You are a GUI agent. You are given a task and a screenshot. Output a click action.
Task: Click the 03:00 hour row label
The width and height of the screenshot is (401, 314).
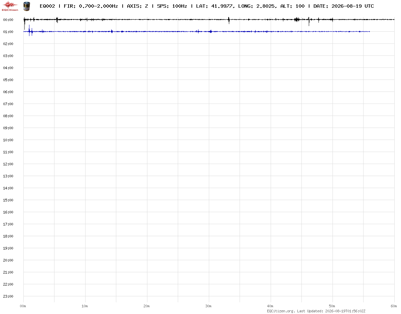click(x=8, y=56)
